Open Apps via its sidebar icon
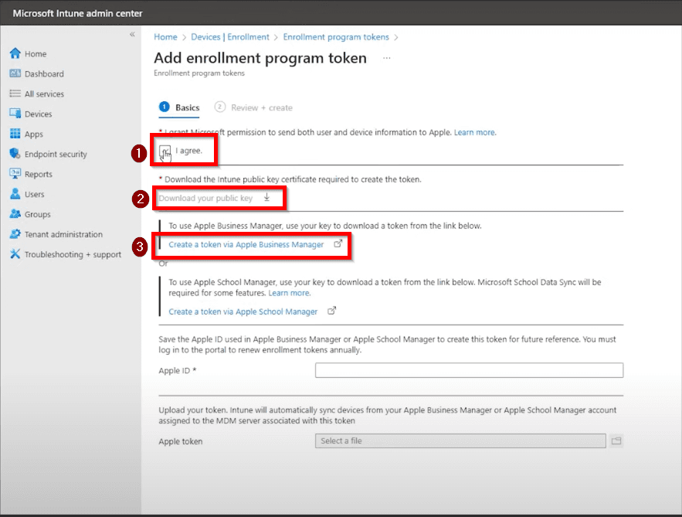 tap(14, 134)
